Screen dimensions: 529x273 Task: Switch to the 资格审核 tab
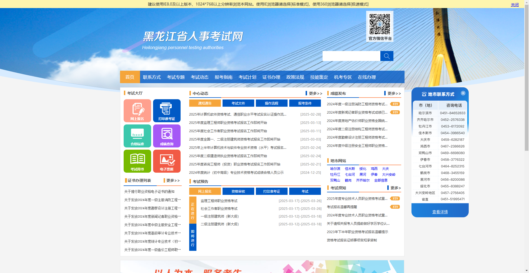coord(238,191)
